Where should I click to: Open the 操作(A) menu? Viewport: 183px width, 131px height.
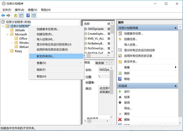(x=19, y=10)
